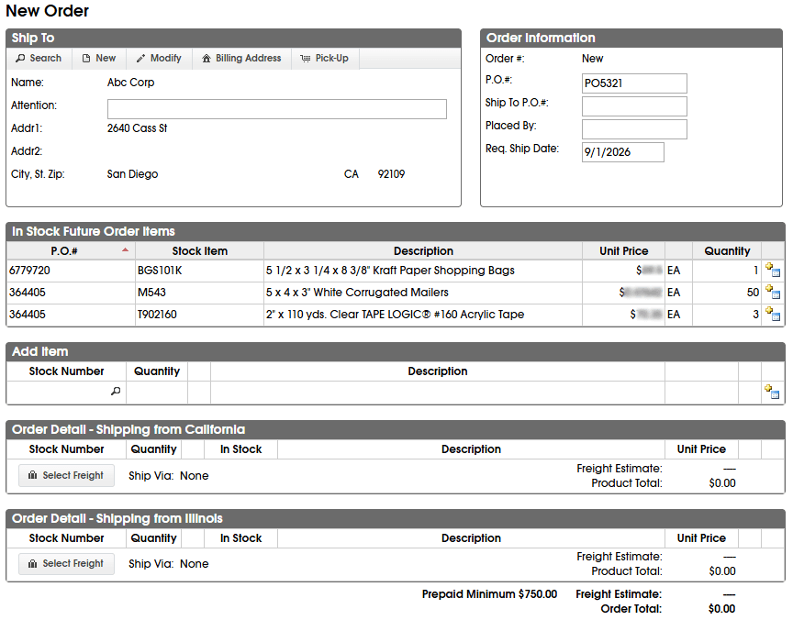The height and width of the screenshot is (620, 793).
Task: Open stock number search magnifier
Action: tap(116, 391)
